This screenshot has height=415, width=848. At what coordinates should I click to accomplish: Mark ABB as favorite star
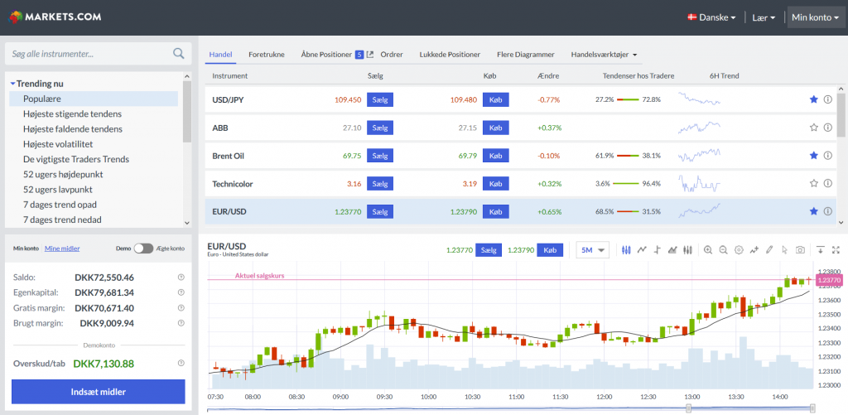click(x=813, y=128)
